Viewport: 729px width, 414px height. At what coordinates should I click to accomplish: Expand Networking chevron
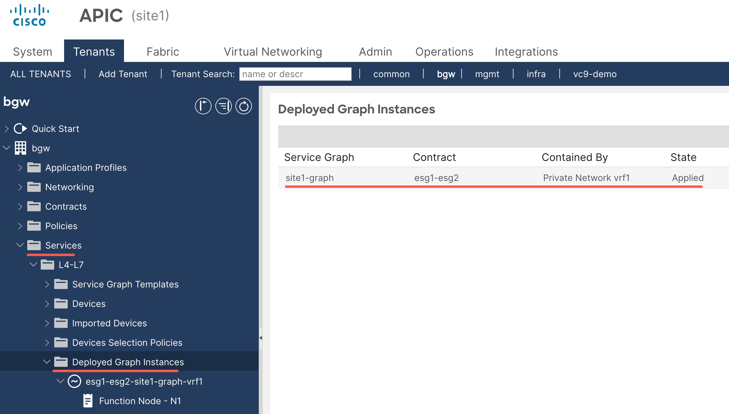pos(20,187)
